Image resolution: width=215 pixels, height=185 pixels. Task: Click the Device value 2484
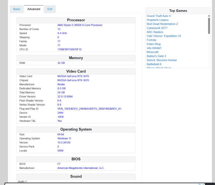pyautogui.click(x=60, y=113)
